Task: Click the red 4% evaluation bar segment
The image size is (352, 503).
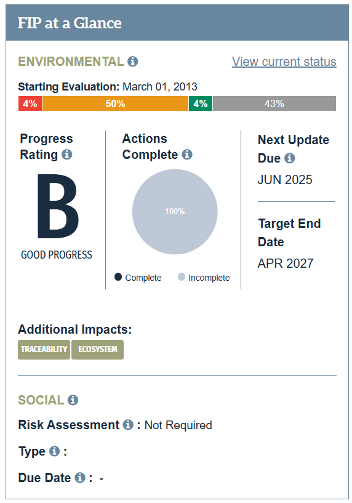Action: tap(30, 103)
